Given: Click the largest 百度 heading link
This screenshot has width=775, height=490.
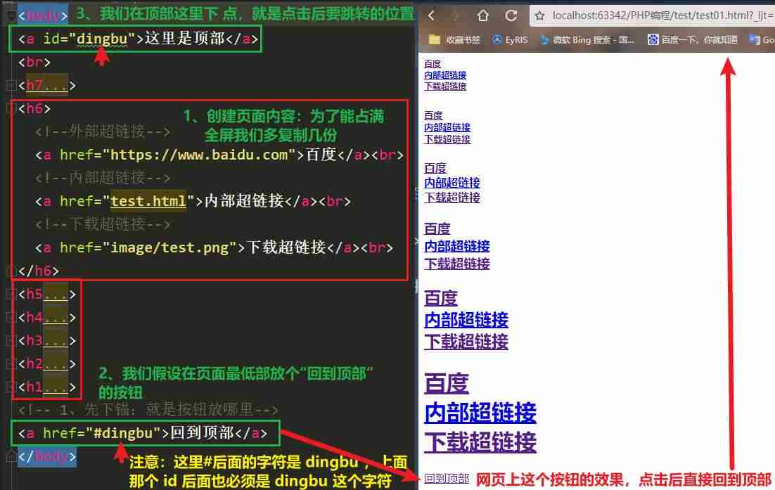Looking at the screenshot, I should (447, 383).
